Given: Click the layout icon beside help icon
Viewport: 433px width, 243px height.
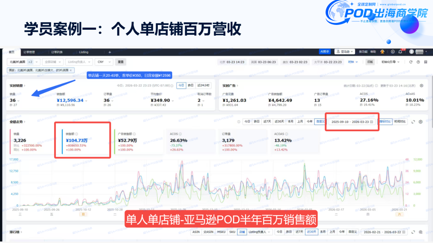Looking at the screenshot, I should coord(425,62).
